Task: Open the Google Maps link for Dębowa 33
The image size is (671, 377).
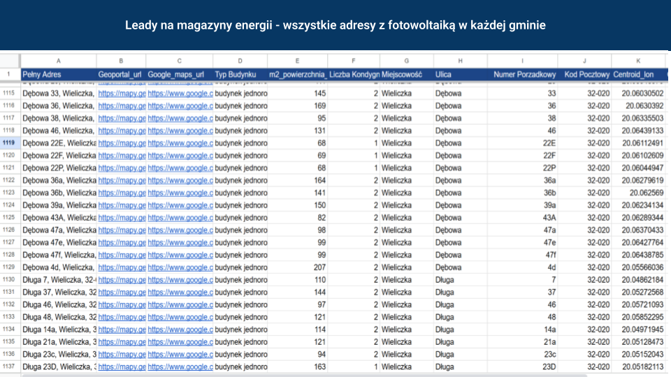Action: 180,93
